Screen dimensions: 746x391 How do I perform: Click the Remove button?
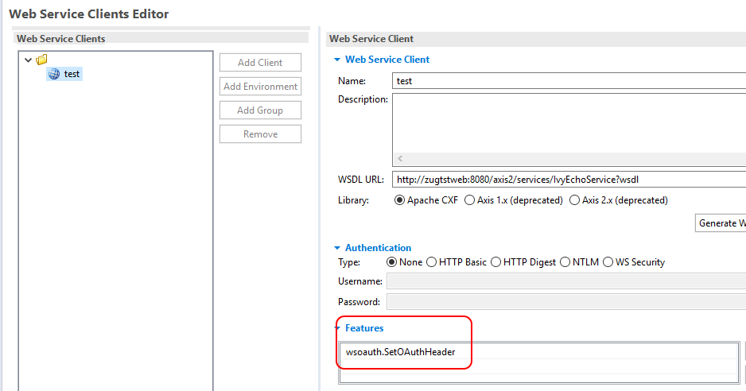(260, 134)
